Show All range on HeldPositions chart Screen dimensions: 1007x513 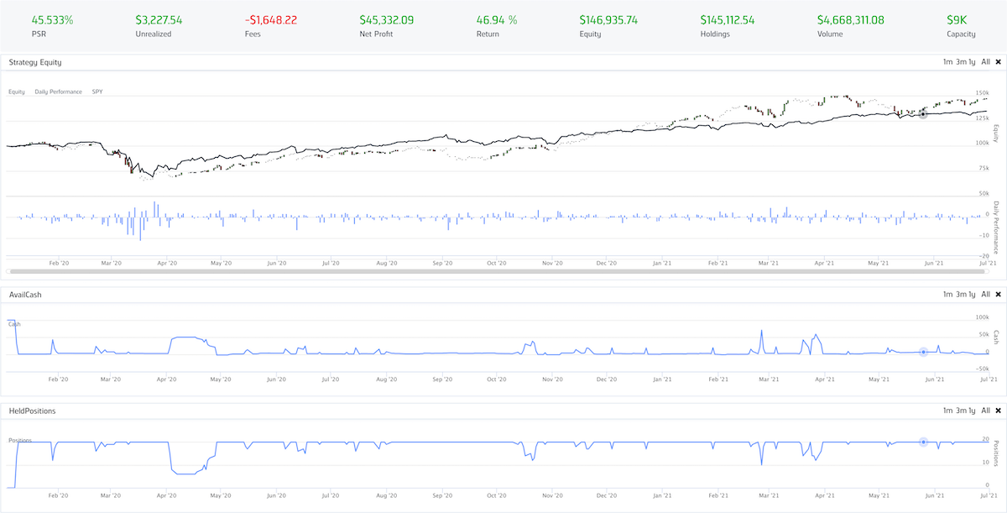point(986,411)
